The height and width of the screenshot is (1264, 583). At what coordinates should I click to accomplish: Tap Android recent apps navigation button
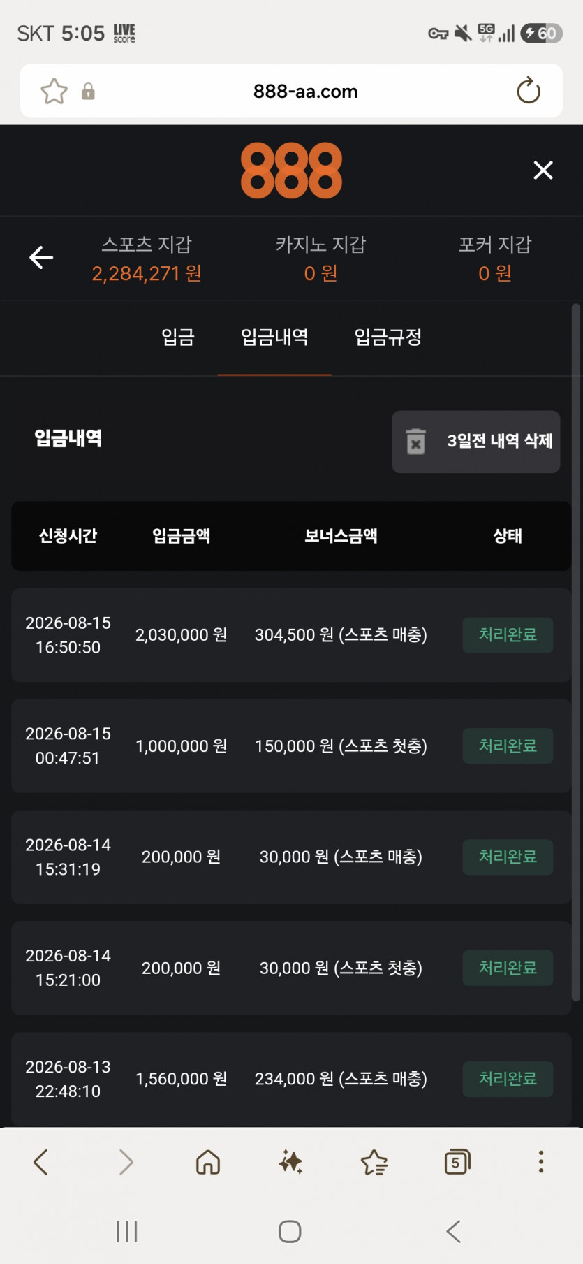127,1232
